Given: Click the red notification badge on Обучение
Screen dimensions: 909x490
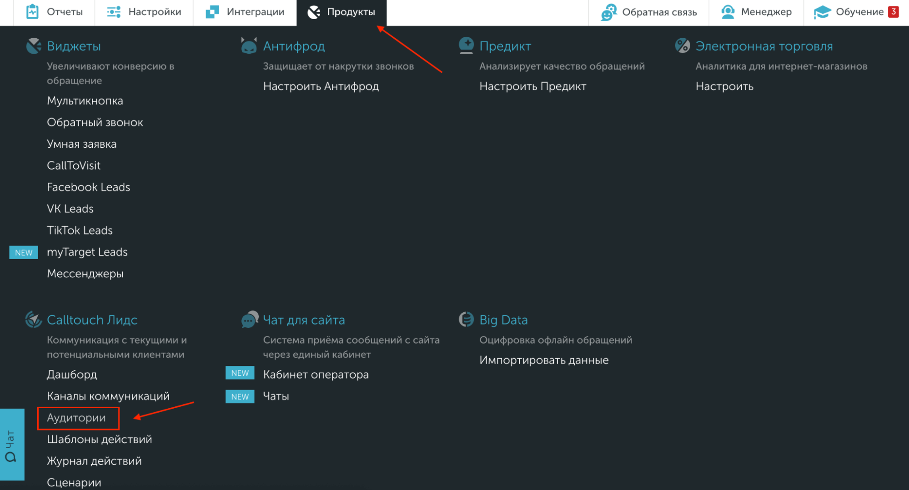Looking at the screenshot, I should tap(894, 12).
